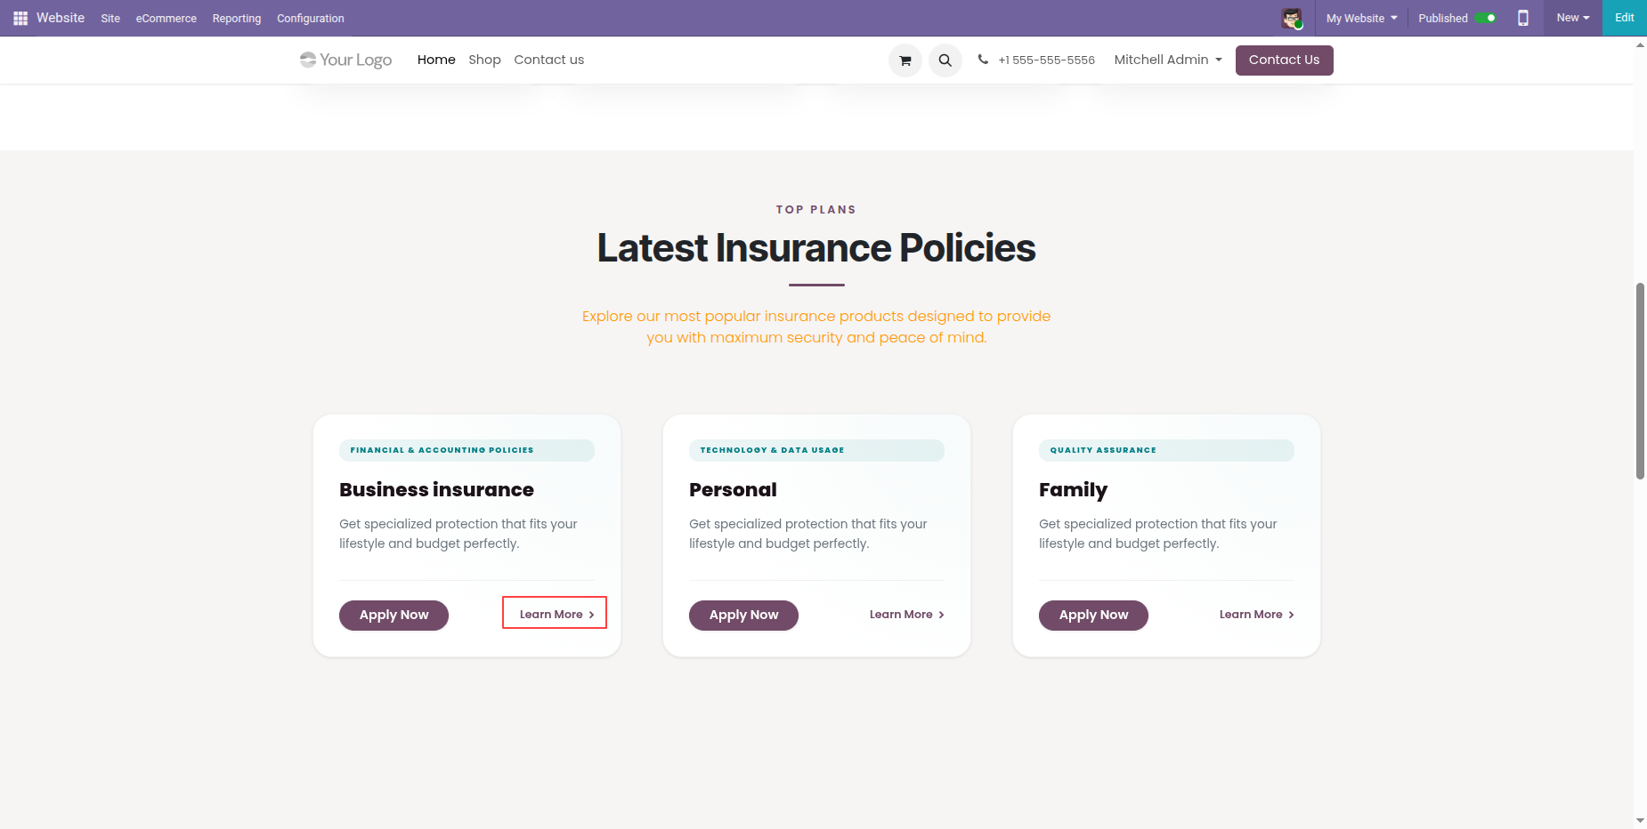Click the Family Learn More arrow

(x=1291, y=615)
